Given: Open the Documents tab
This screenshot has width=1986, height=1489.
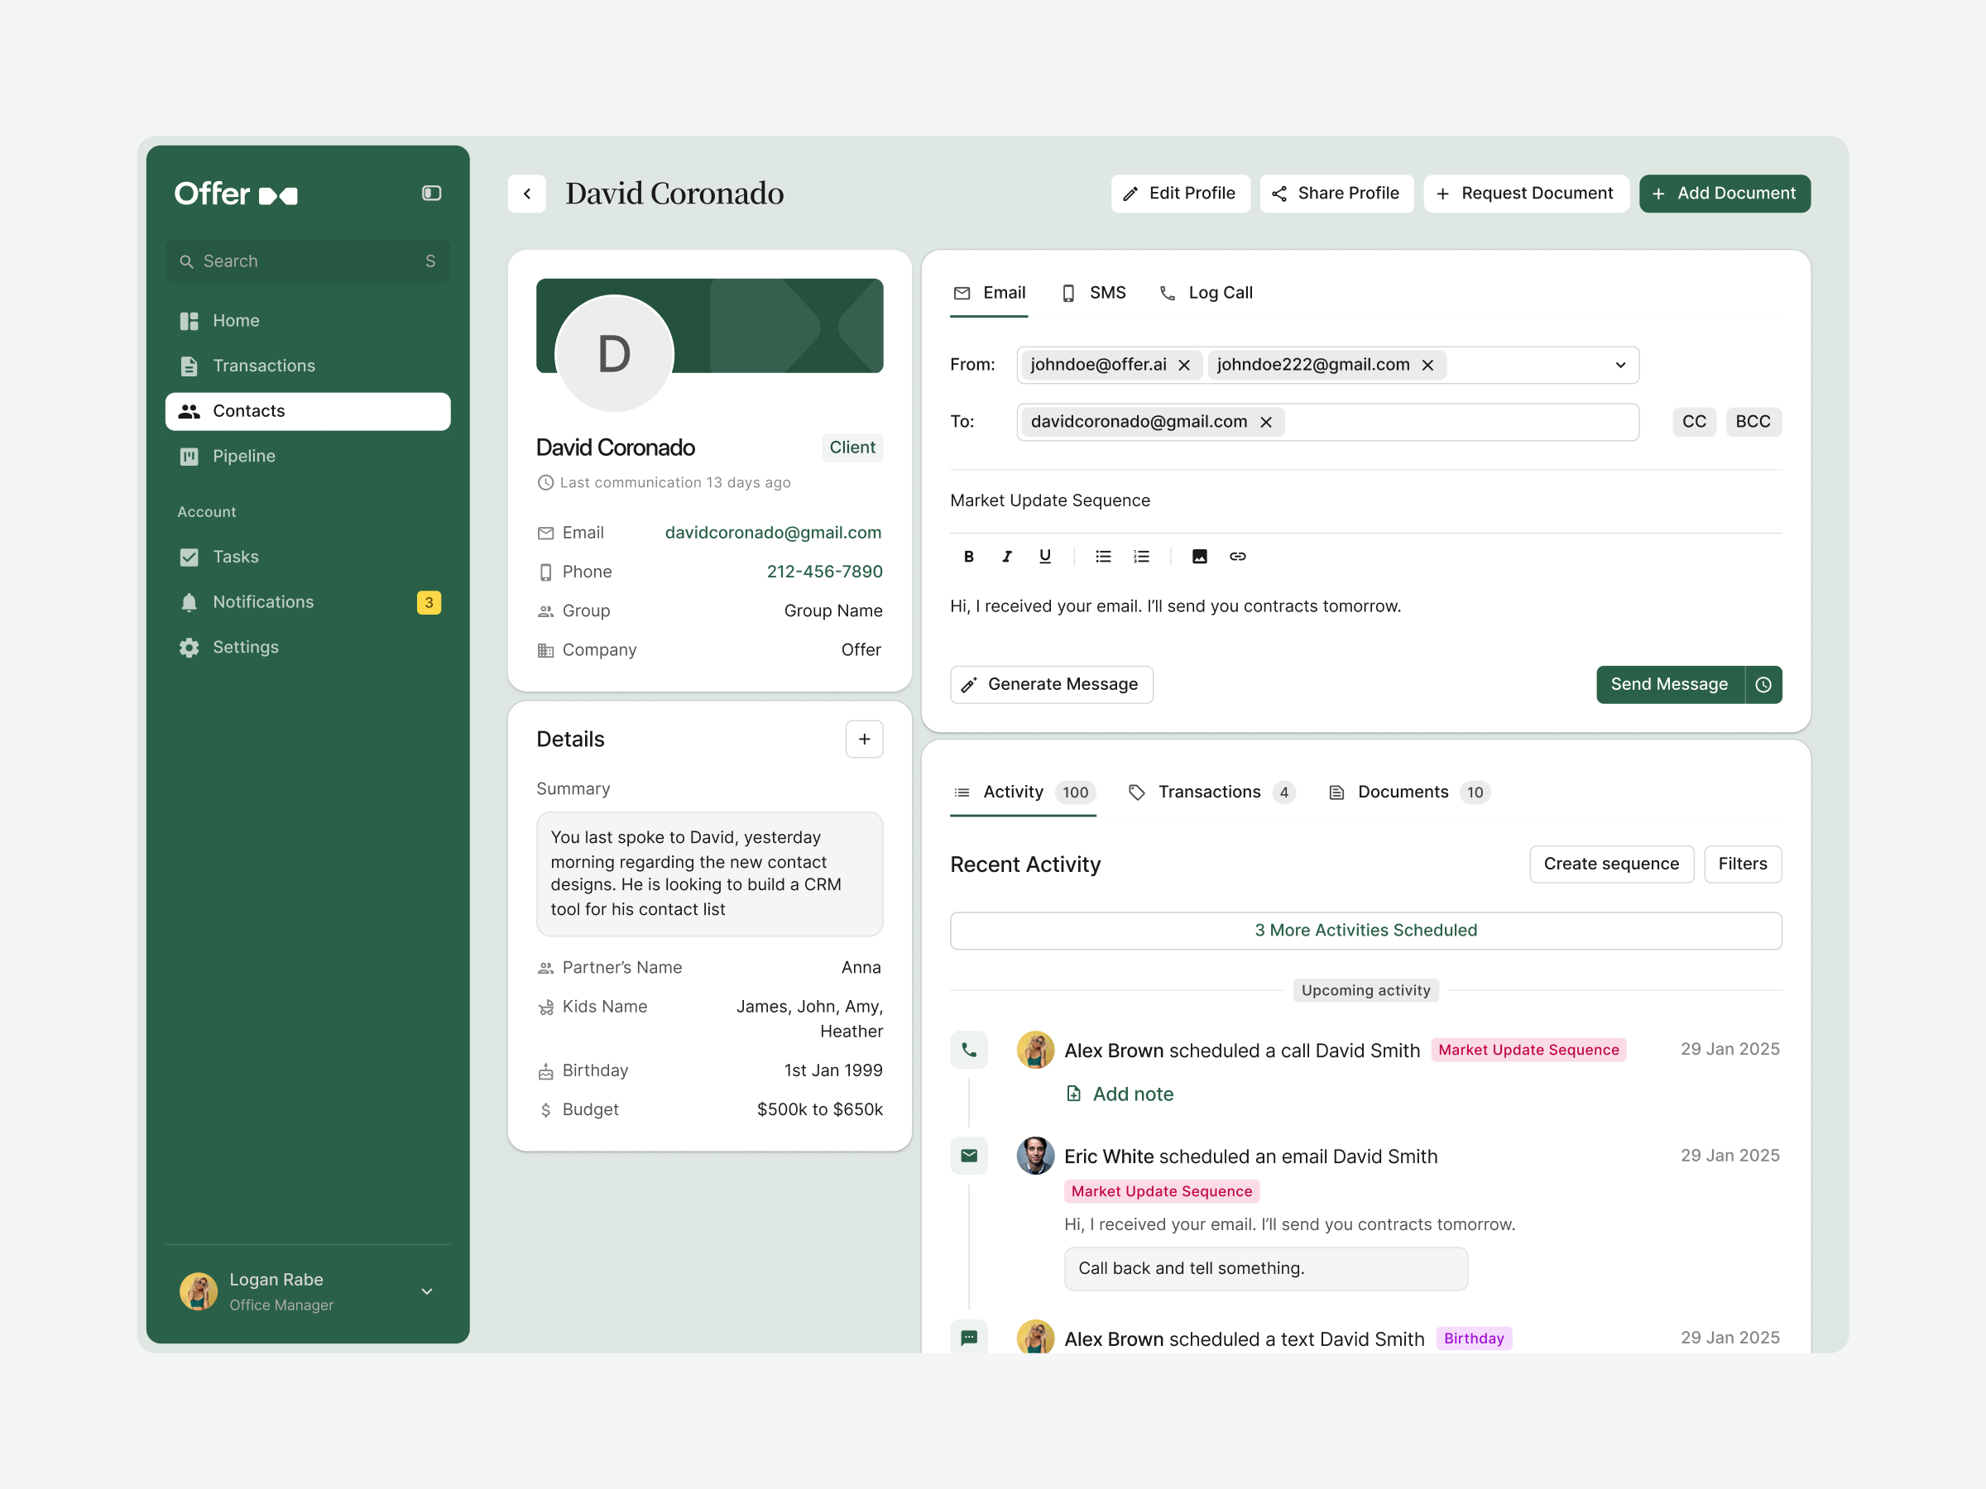Looking at the screenshot, I should (x=1408, y=792).
